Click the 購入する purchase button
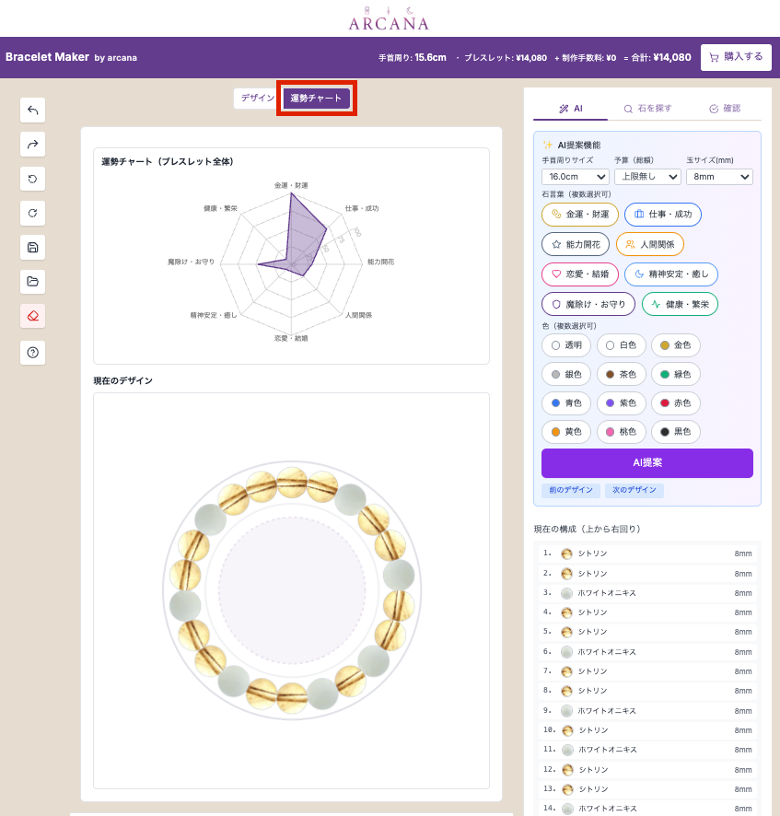Image resolution: width=780 pixels, height=816 pixels. pos(735,57)
